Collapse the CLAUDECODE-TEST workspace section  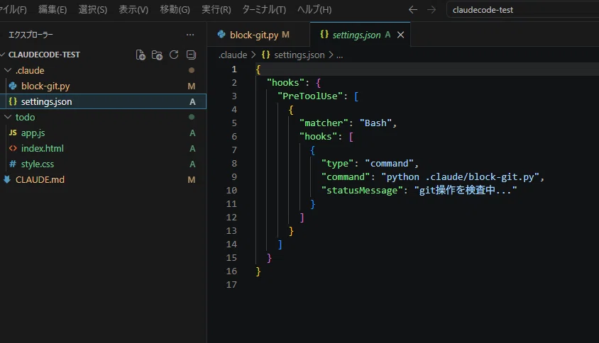2,55
